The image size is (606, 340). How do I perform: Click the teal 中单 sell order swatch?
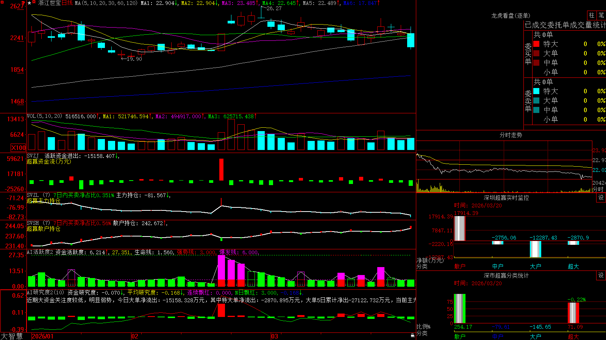tap(536, 110)
